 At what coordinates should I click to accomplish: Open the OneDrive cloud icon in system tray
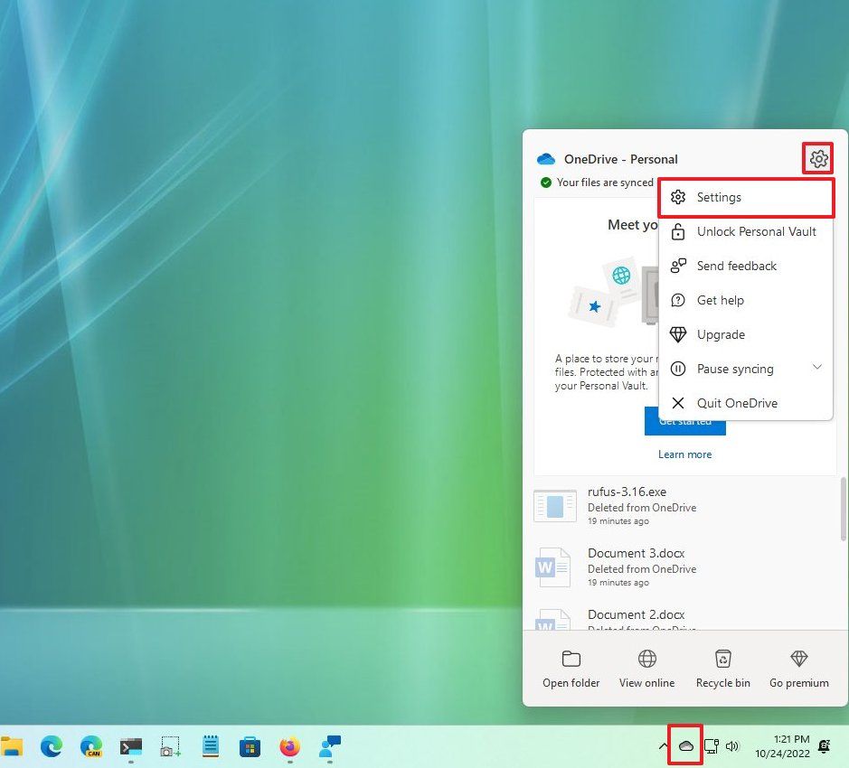(x=685, y=746)
